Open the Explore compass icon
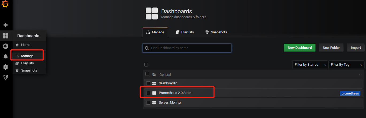366x118 pixels. pyautogui.click(x=5, y=46)
